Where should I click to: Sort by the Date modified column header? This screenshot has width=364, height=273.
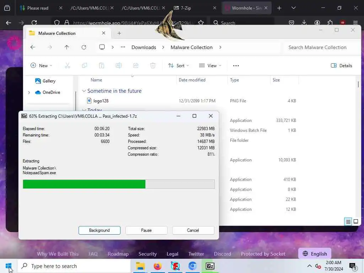point(192,80)
